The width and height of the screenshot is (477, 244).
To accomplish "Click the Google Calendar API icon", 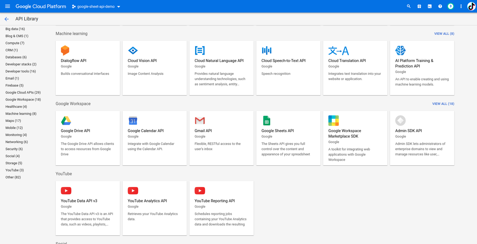I will [x=133, y=120].
